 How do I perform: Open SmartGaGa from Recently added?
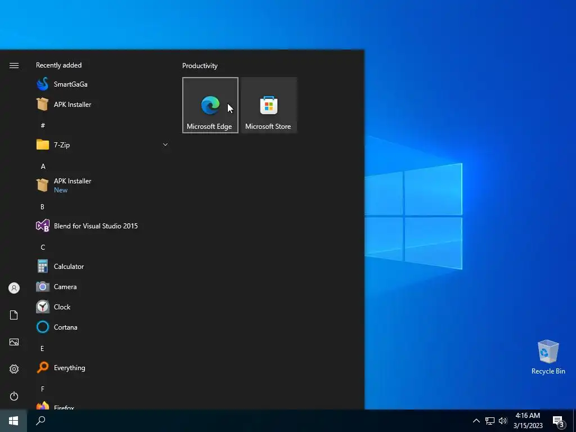tap(102, 84)
